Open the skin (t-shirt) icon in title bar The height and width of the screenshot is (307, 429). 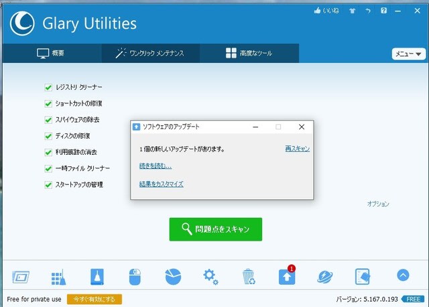tap(352, 11)
